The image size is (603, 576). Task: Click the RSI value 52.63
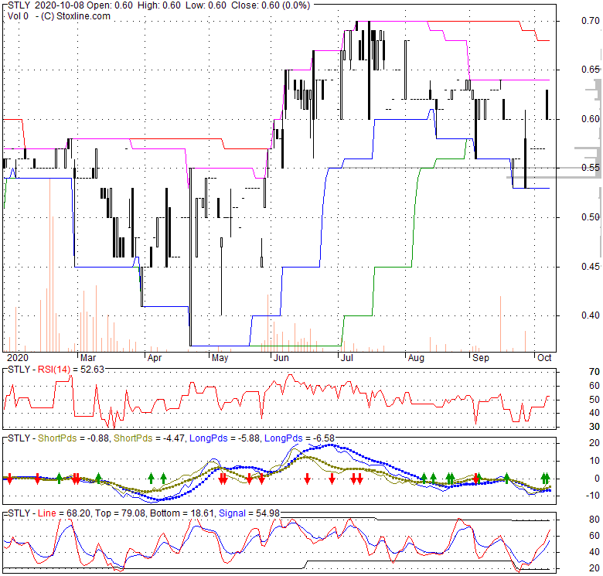click(x=93, y=370)
